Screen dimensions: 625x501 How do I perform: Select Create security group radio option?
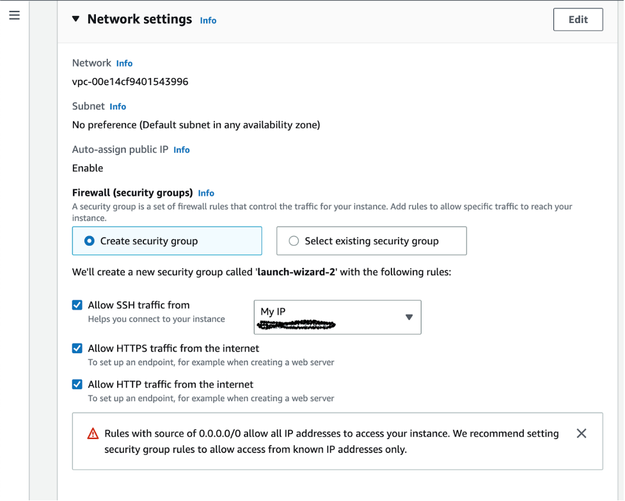(167, 241)
